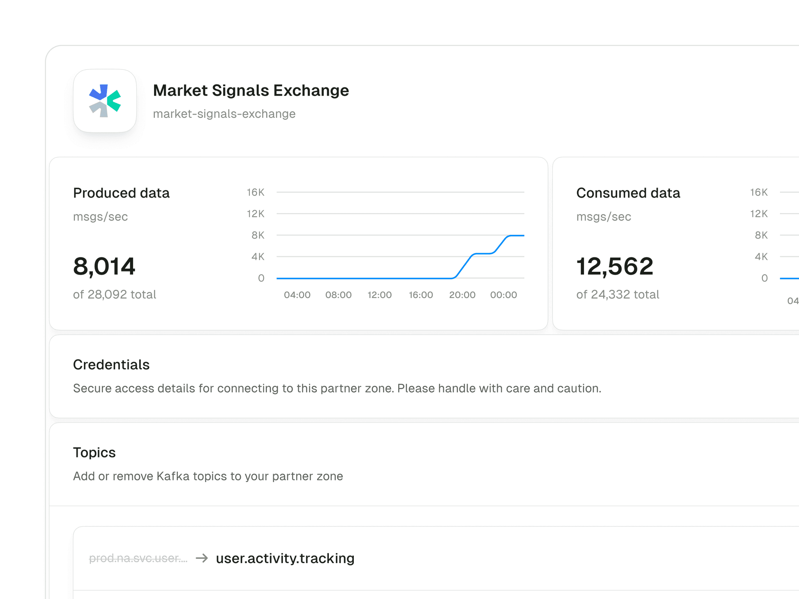Expand the Topics section
This screenshot has width=799, height=599.
(94, 452)
